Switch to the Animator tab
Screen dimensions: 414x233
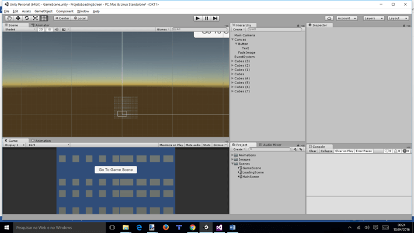click(x=40, y=25)
